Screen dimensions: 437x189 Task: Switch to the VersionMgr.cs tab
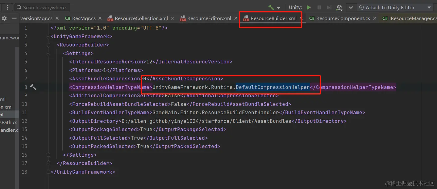pyautogui.click(x=36, y=18)
